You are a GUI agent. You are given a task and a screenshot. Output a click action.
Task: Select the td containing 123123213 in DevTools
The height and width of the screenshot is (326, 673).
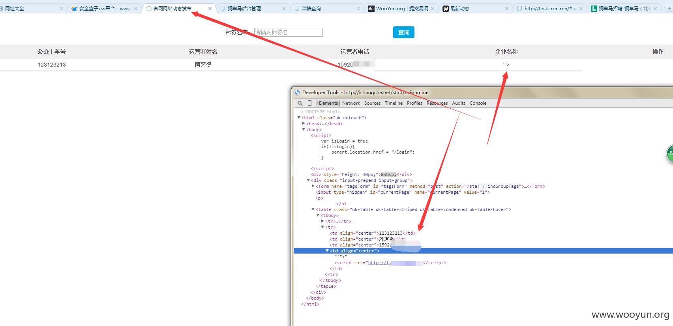(373, 233)
